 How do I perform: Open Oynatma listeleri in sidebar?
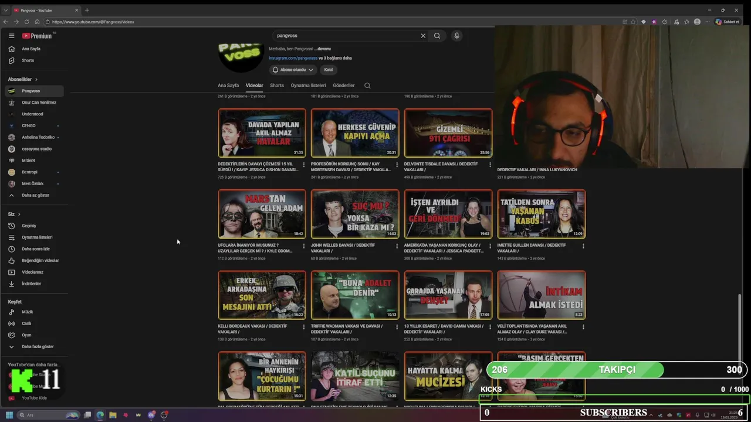point(35,237)
